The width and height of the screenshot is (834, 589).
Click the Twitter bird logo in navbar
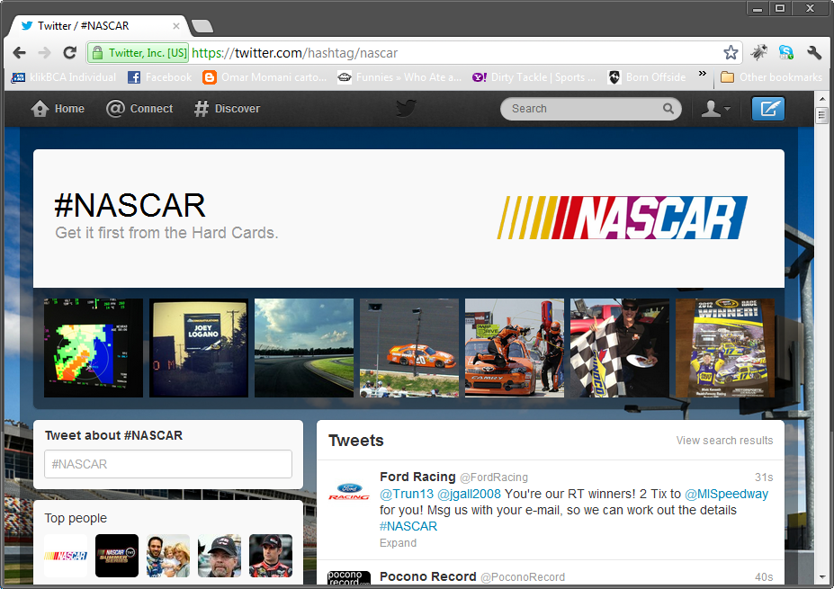(407, 109)
